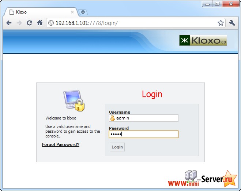Click the www.mini-Server.ru watermark logo
This screenshot has height=191, width=241.
203,179
